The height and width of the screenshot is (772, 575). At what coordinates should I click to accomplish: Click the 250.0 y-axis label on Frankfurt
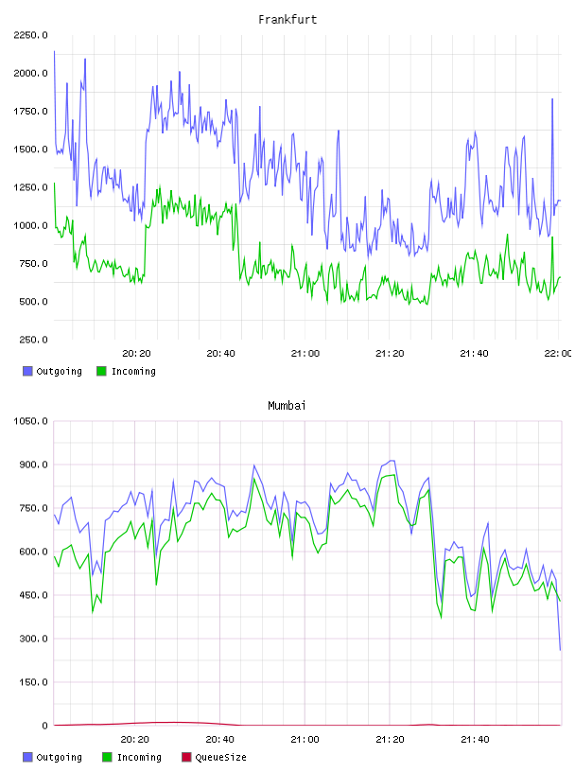pyautogui.click(x=33, y=340)
